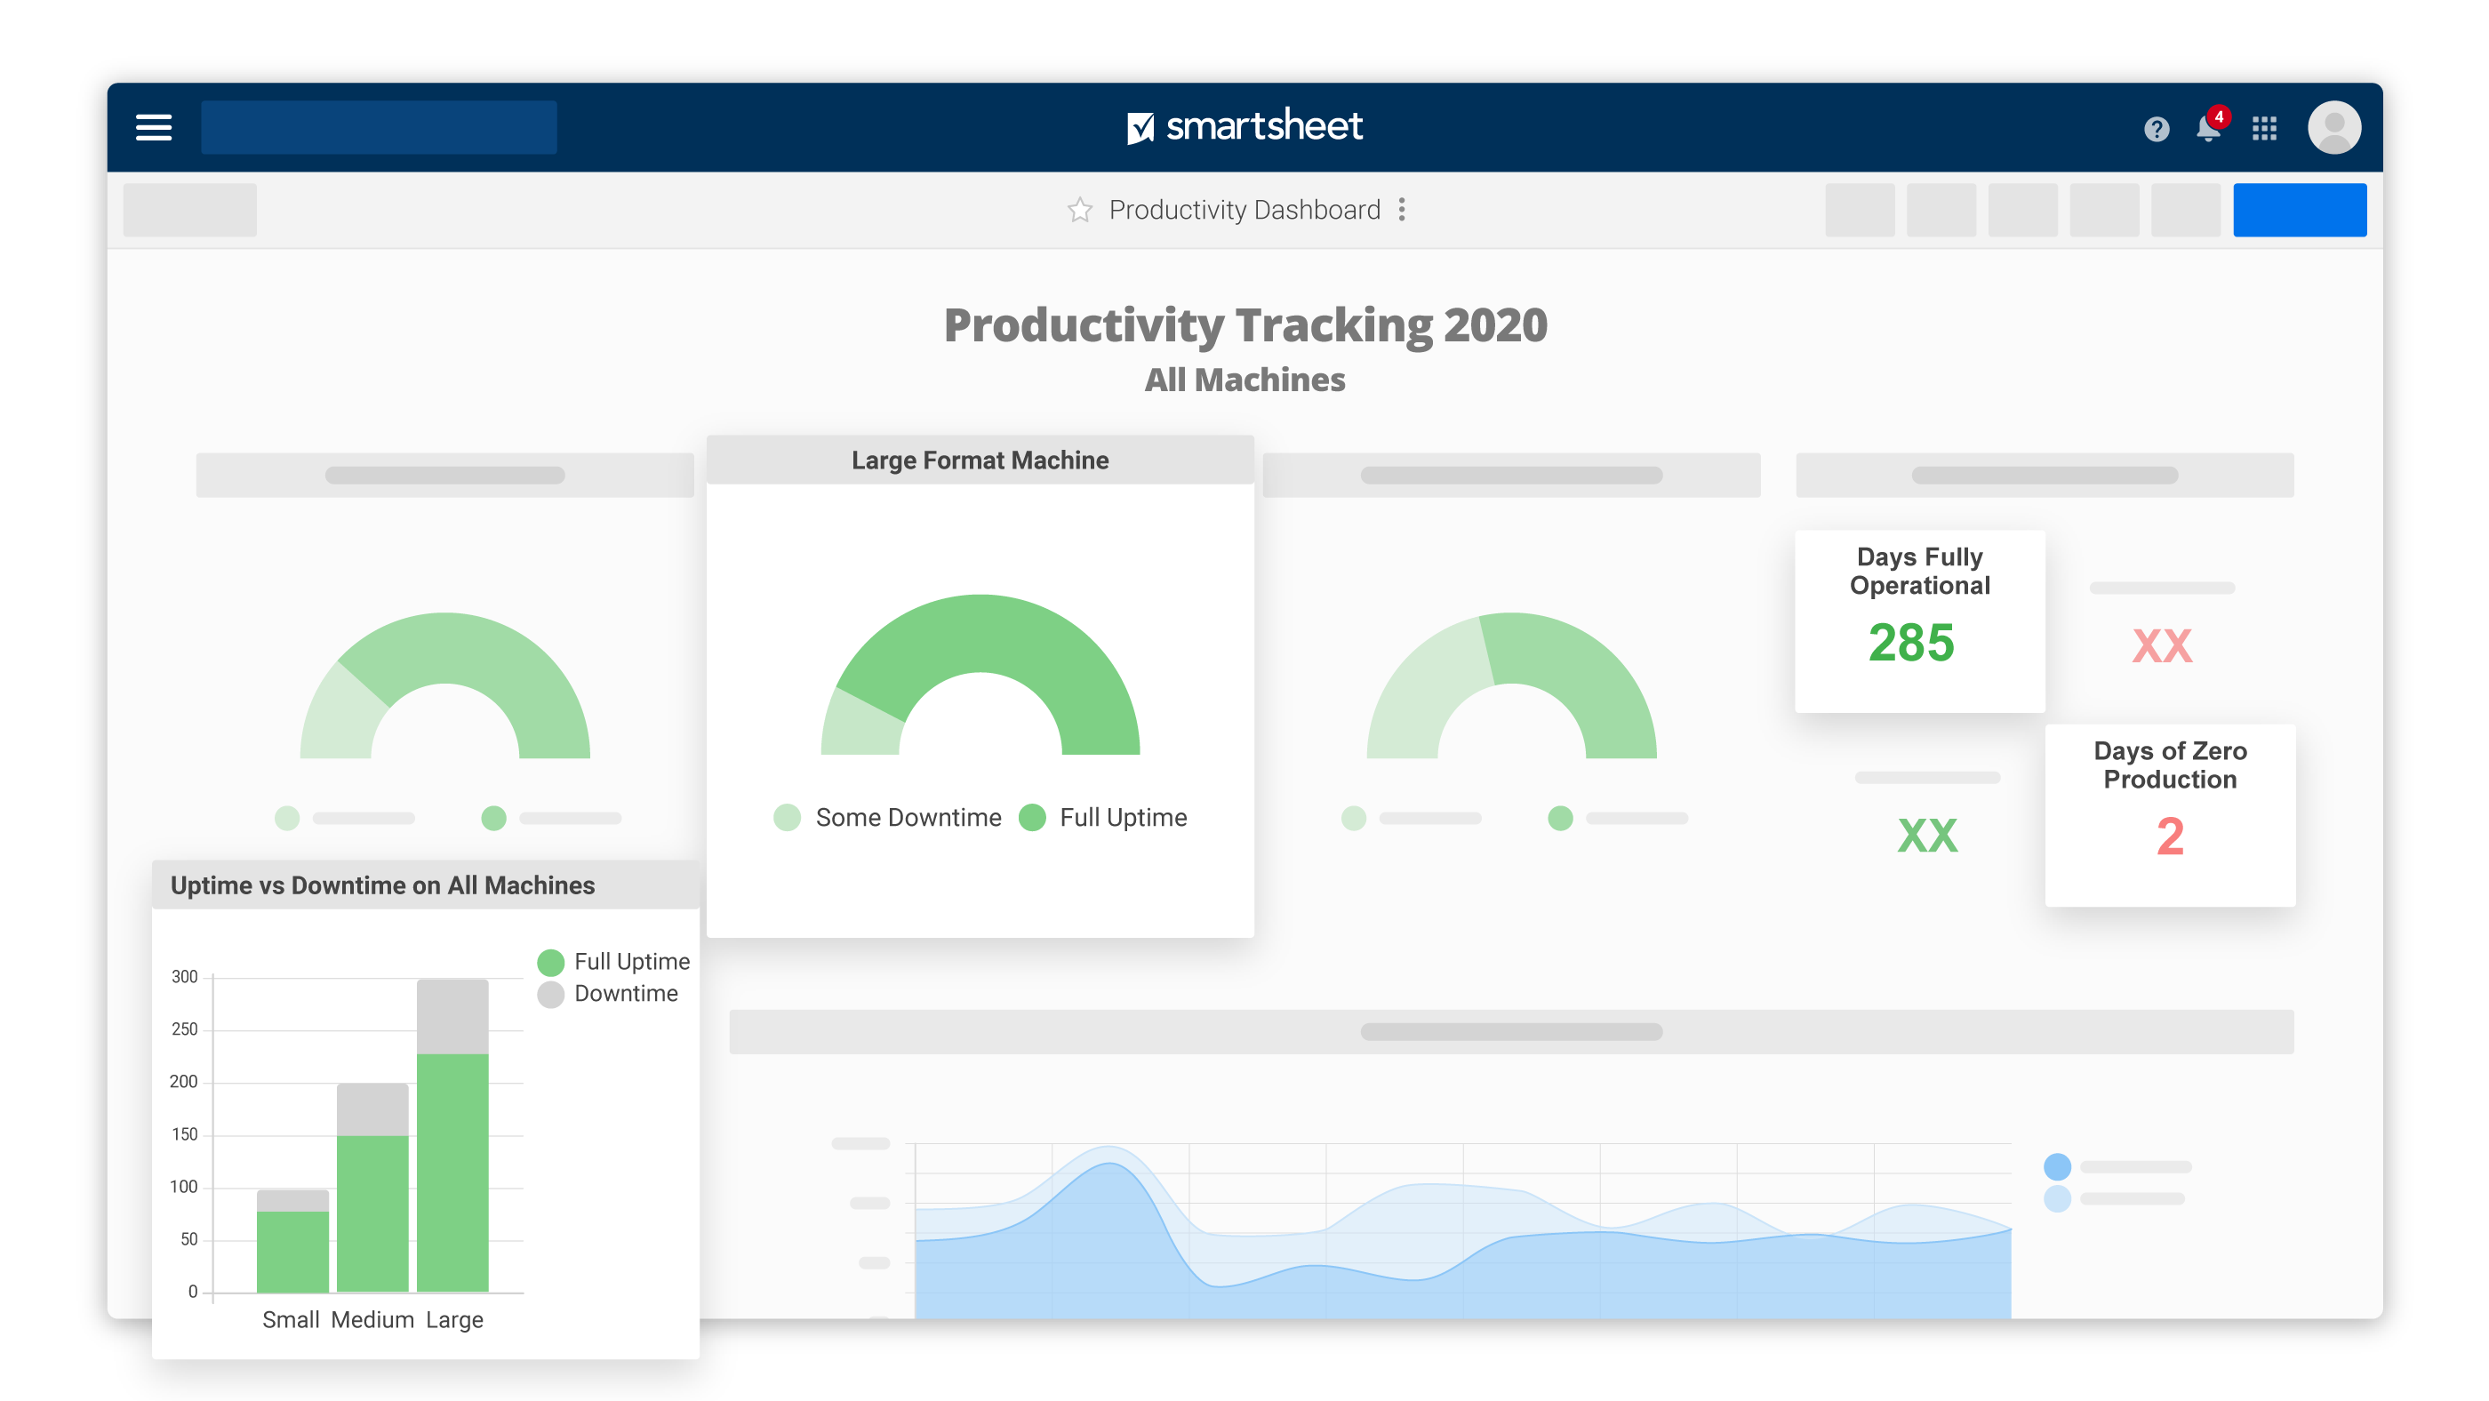Star the Productivity Dashboard as a favorite
The image size is (2489, 1401).
1079,209
